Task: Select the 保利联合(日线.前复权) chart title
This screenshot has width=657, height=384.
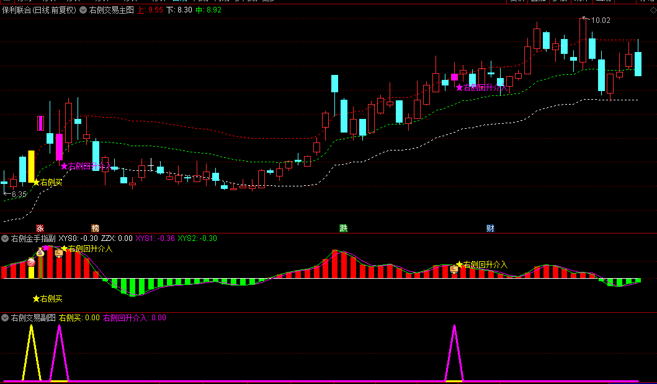Action: [x=39, y=10]
